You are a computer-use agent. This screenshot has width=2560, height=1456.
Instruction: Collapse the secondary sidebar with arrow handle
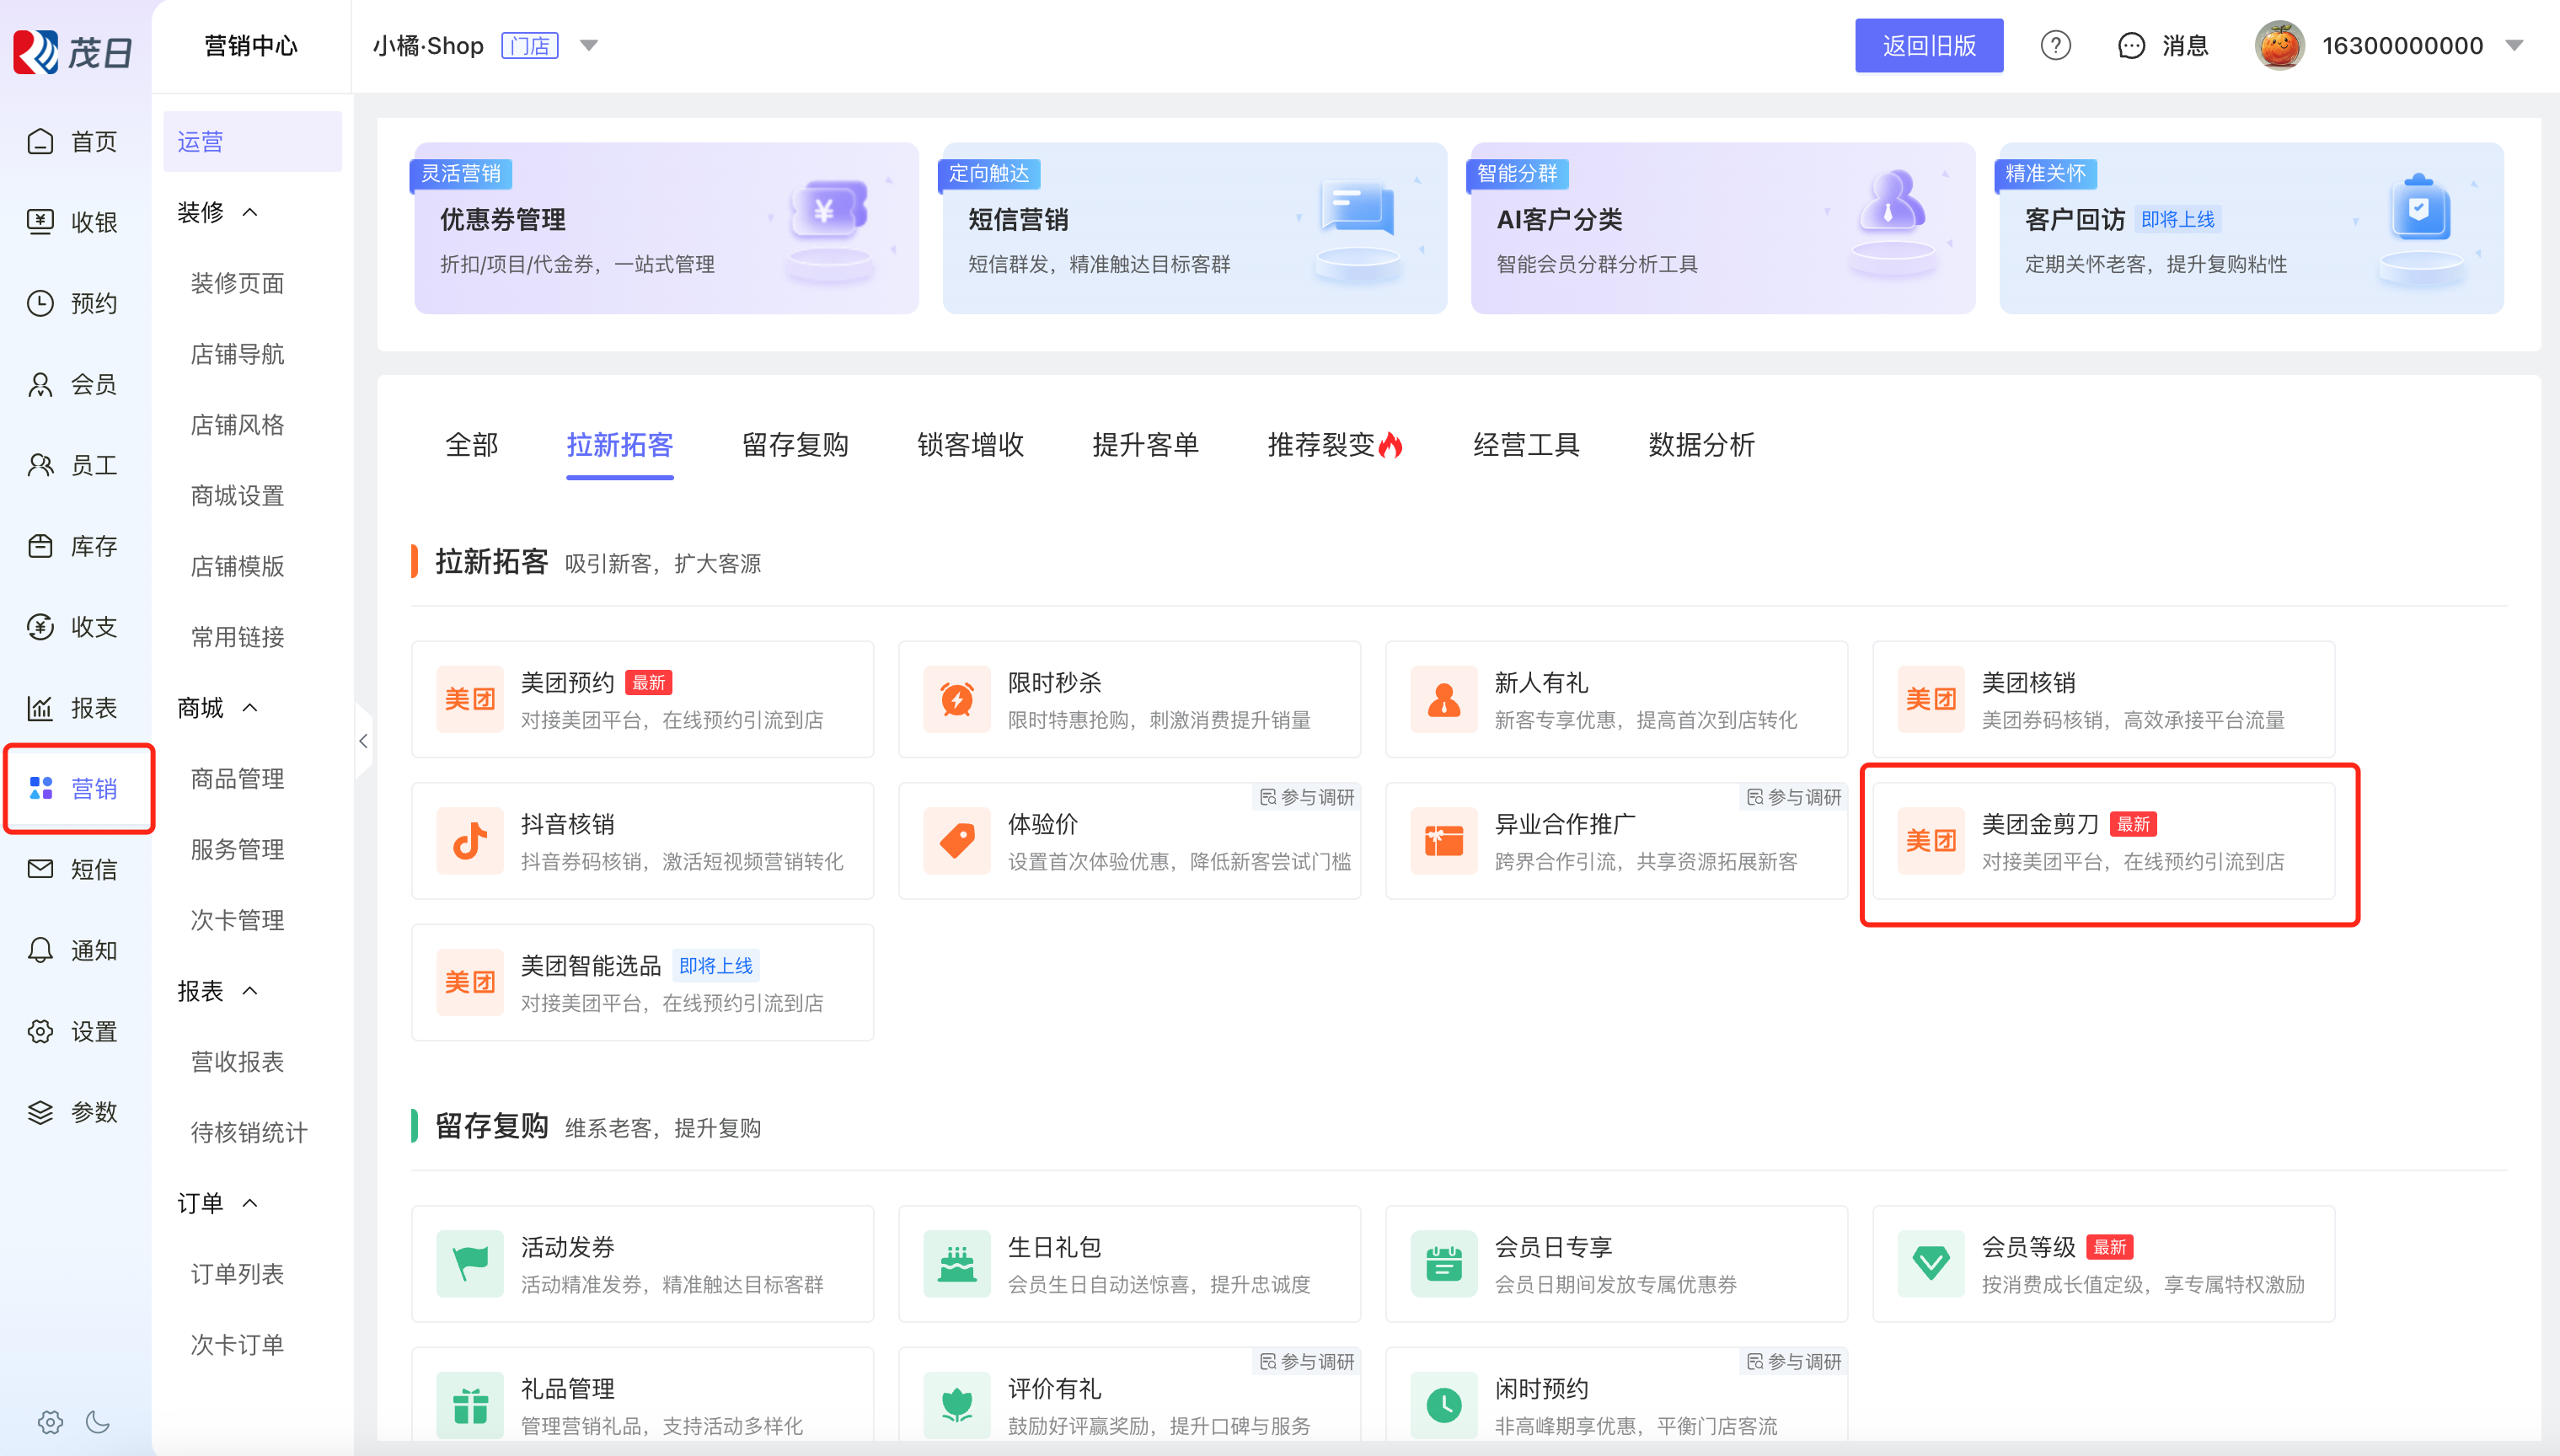point(363,741)
